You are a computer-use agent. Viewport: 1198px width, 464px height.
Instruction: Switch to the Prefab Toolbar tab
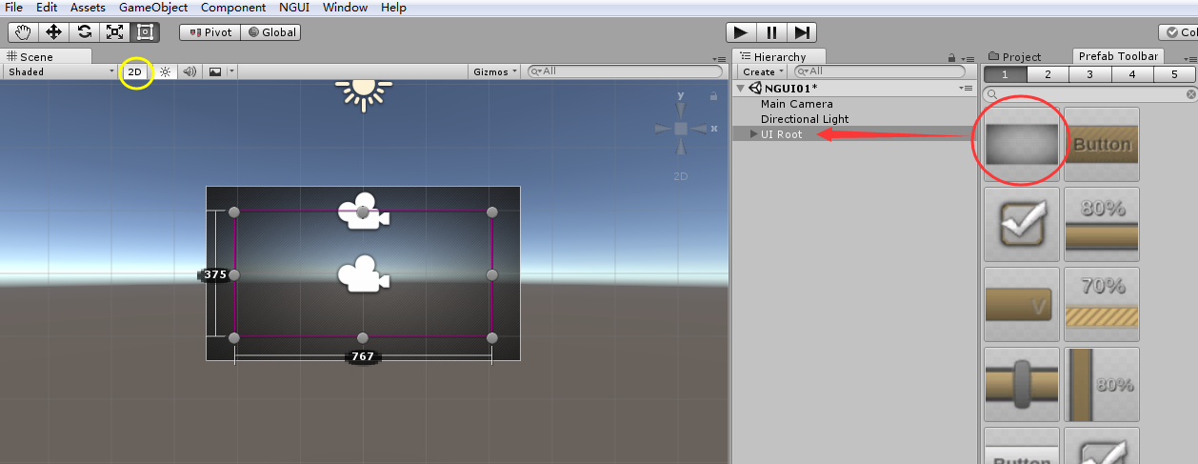click(x=1118, y=56)
